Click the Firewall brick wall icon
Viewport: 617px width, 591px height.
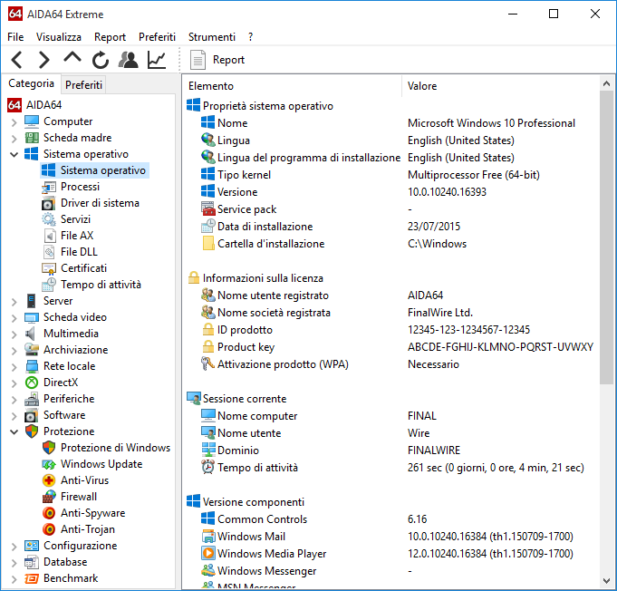(49, 497)
